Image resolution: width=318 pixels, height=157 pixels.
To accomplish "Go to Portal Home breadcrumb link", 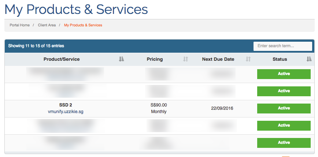I will (x=20, y=25).
